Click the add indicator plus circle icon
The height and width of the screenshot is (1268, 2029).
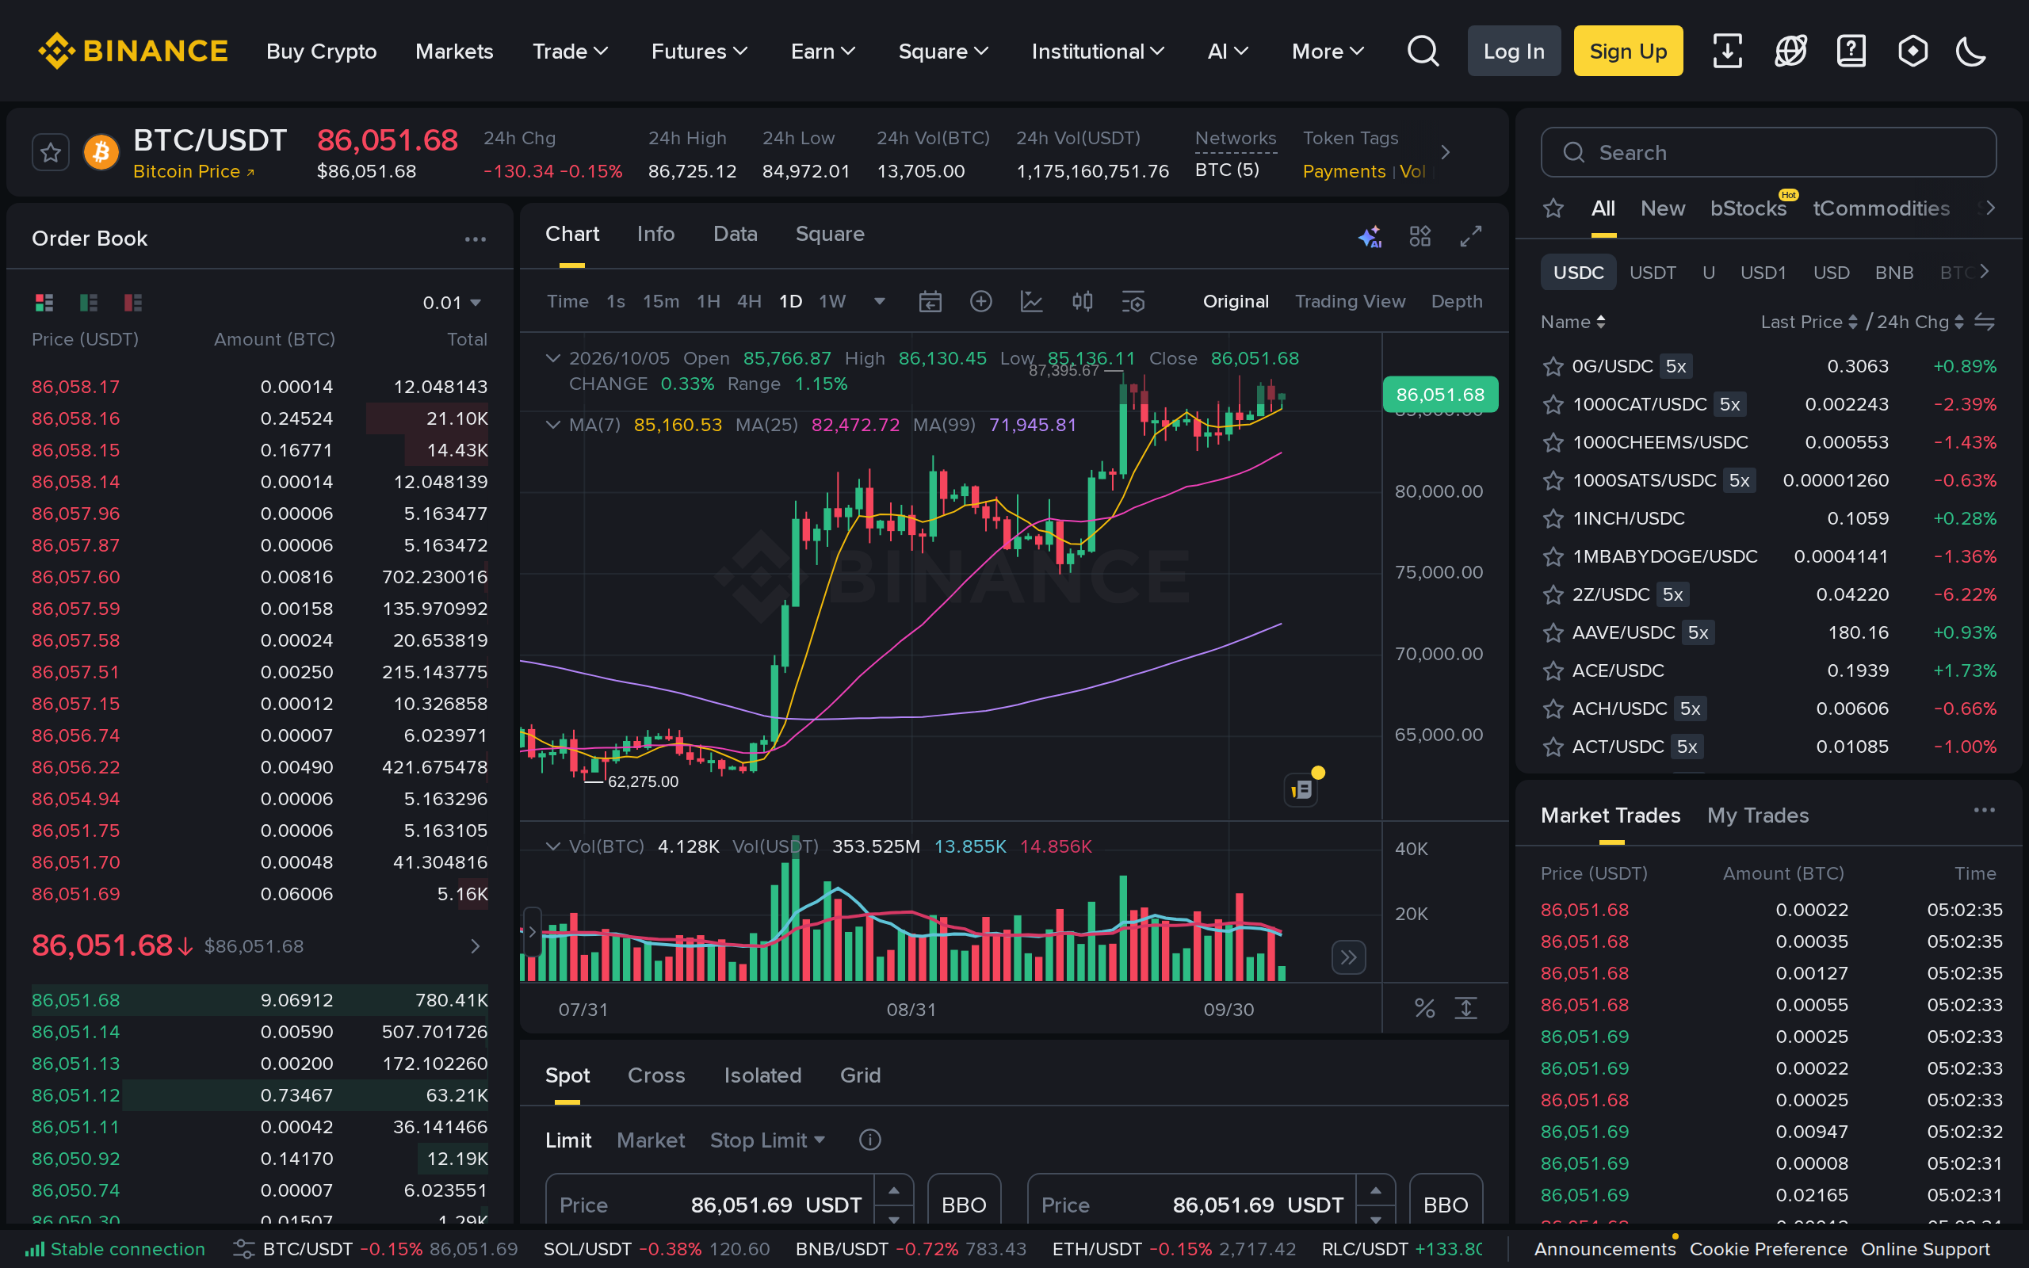(x=980, y=301)
